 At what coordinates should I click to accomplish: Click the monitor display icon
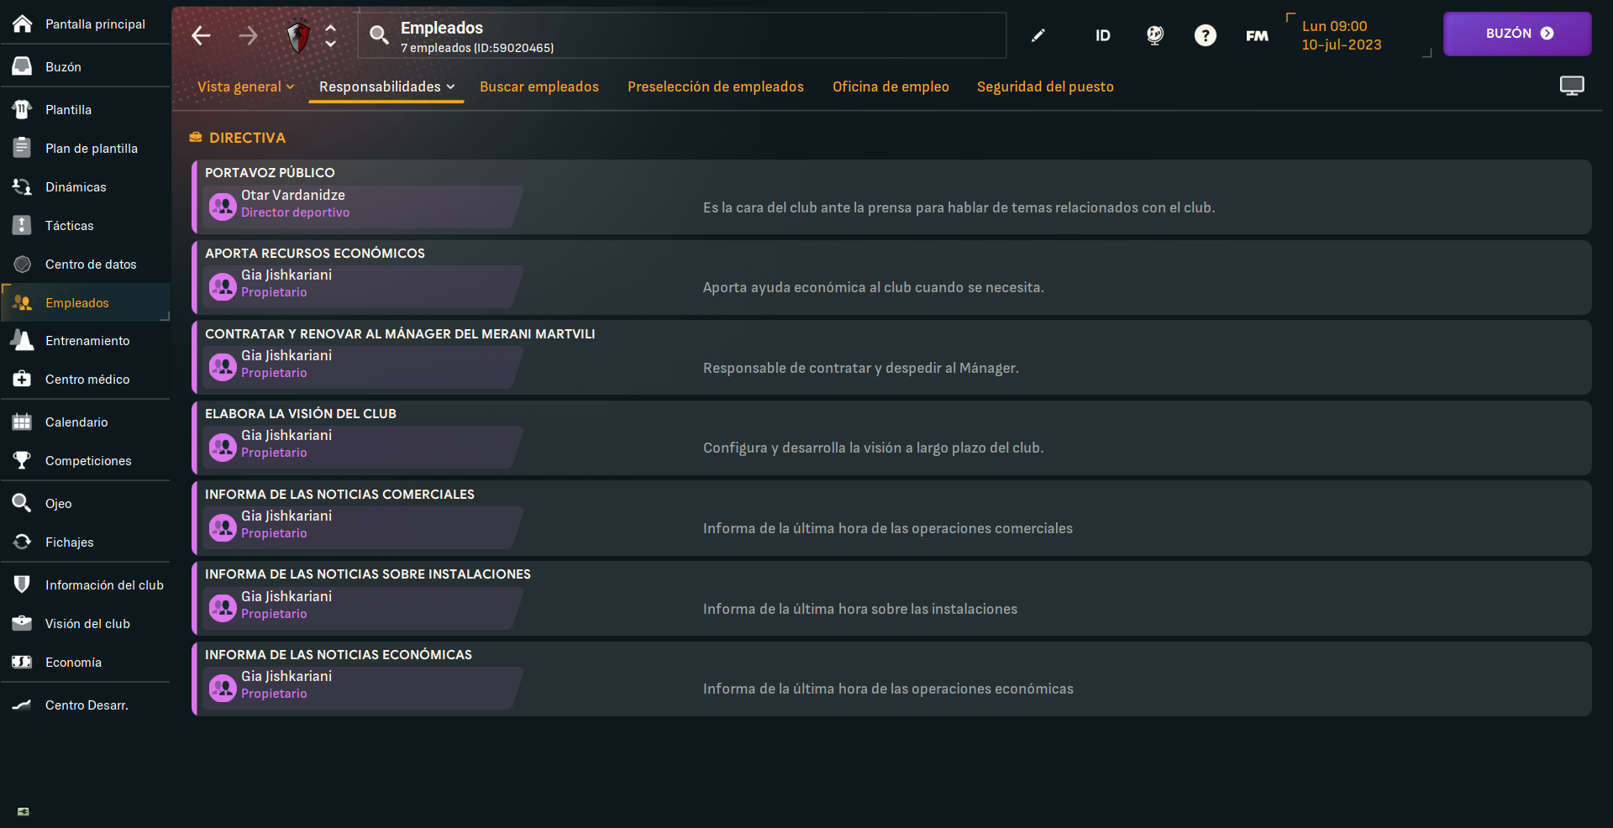click(1572, 86)
